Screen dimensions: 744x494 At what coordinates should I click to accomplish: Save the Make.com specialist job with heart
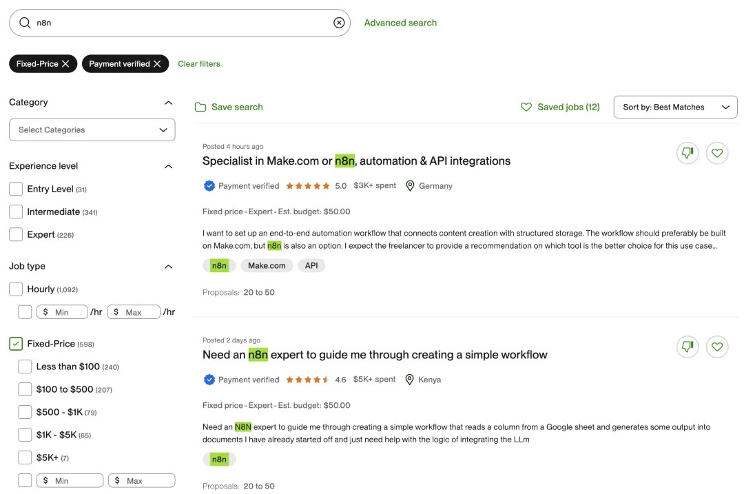(717, 153)
